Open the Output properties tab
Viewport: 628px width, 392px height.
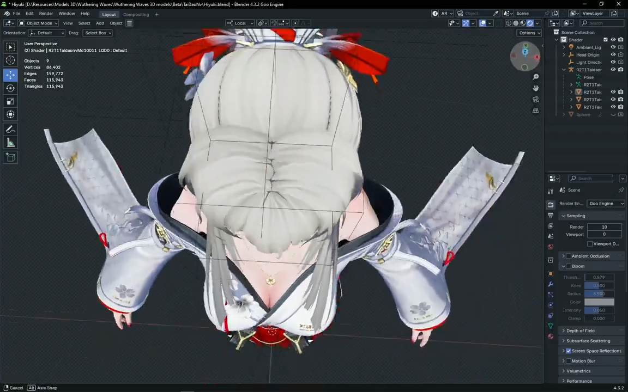pyautogui.click(x=551, y=216)
